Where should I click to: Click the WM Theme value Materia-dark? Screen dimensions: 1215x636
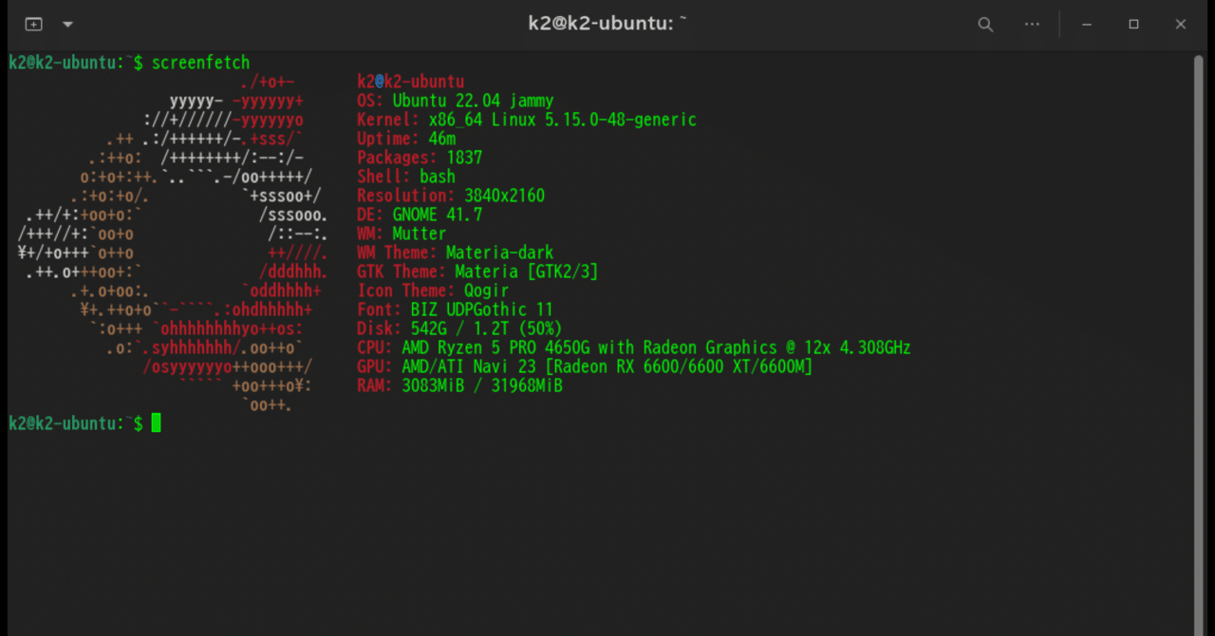tap(499, 253)
